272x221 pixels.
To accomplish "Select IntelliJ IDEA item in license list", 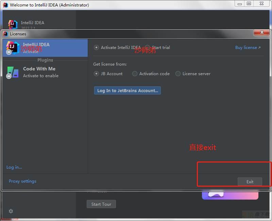I will [45, 48].
